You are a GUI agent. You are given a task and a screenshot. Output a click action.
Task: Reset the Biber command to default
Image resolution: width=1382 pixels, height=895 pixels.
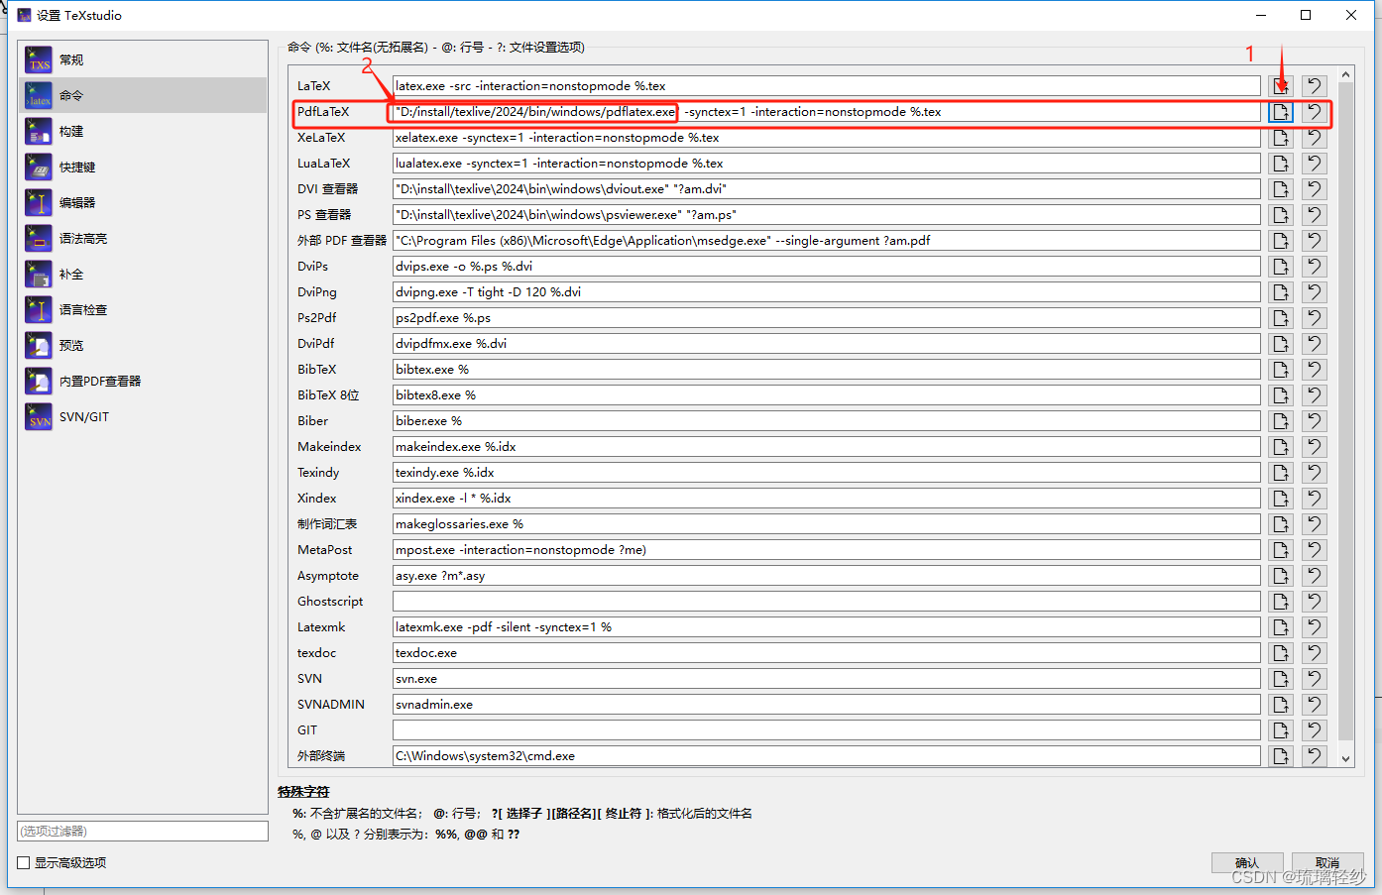pos(1315,421)
